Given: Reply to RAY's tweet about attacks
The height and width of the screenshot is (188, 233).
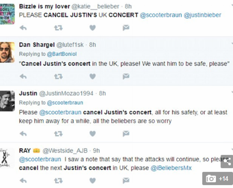Looking at the screenshot, I should pos(23,180).
